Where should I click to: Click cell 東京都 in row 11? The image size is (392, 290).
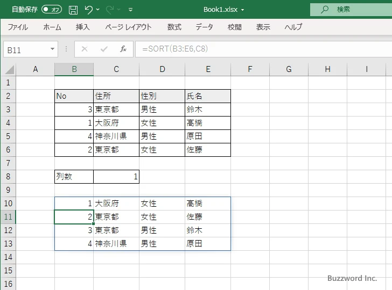[116, 217]
